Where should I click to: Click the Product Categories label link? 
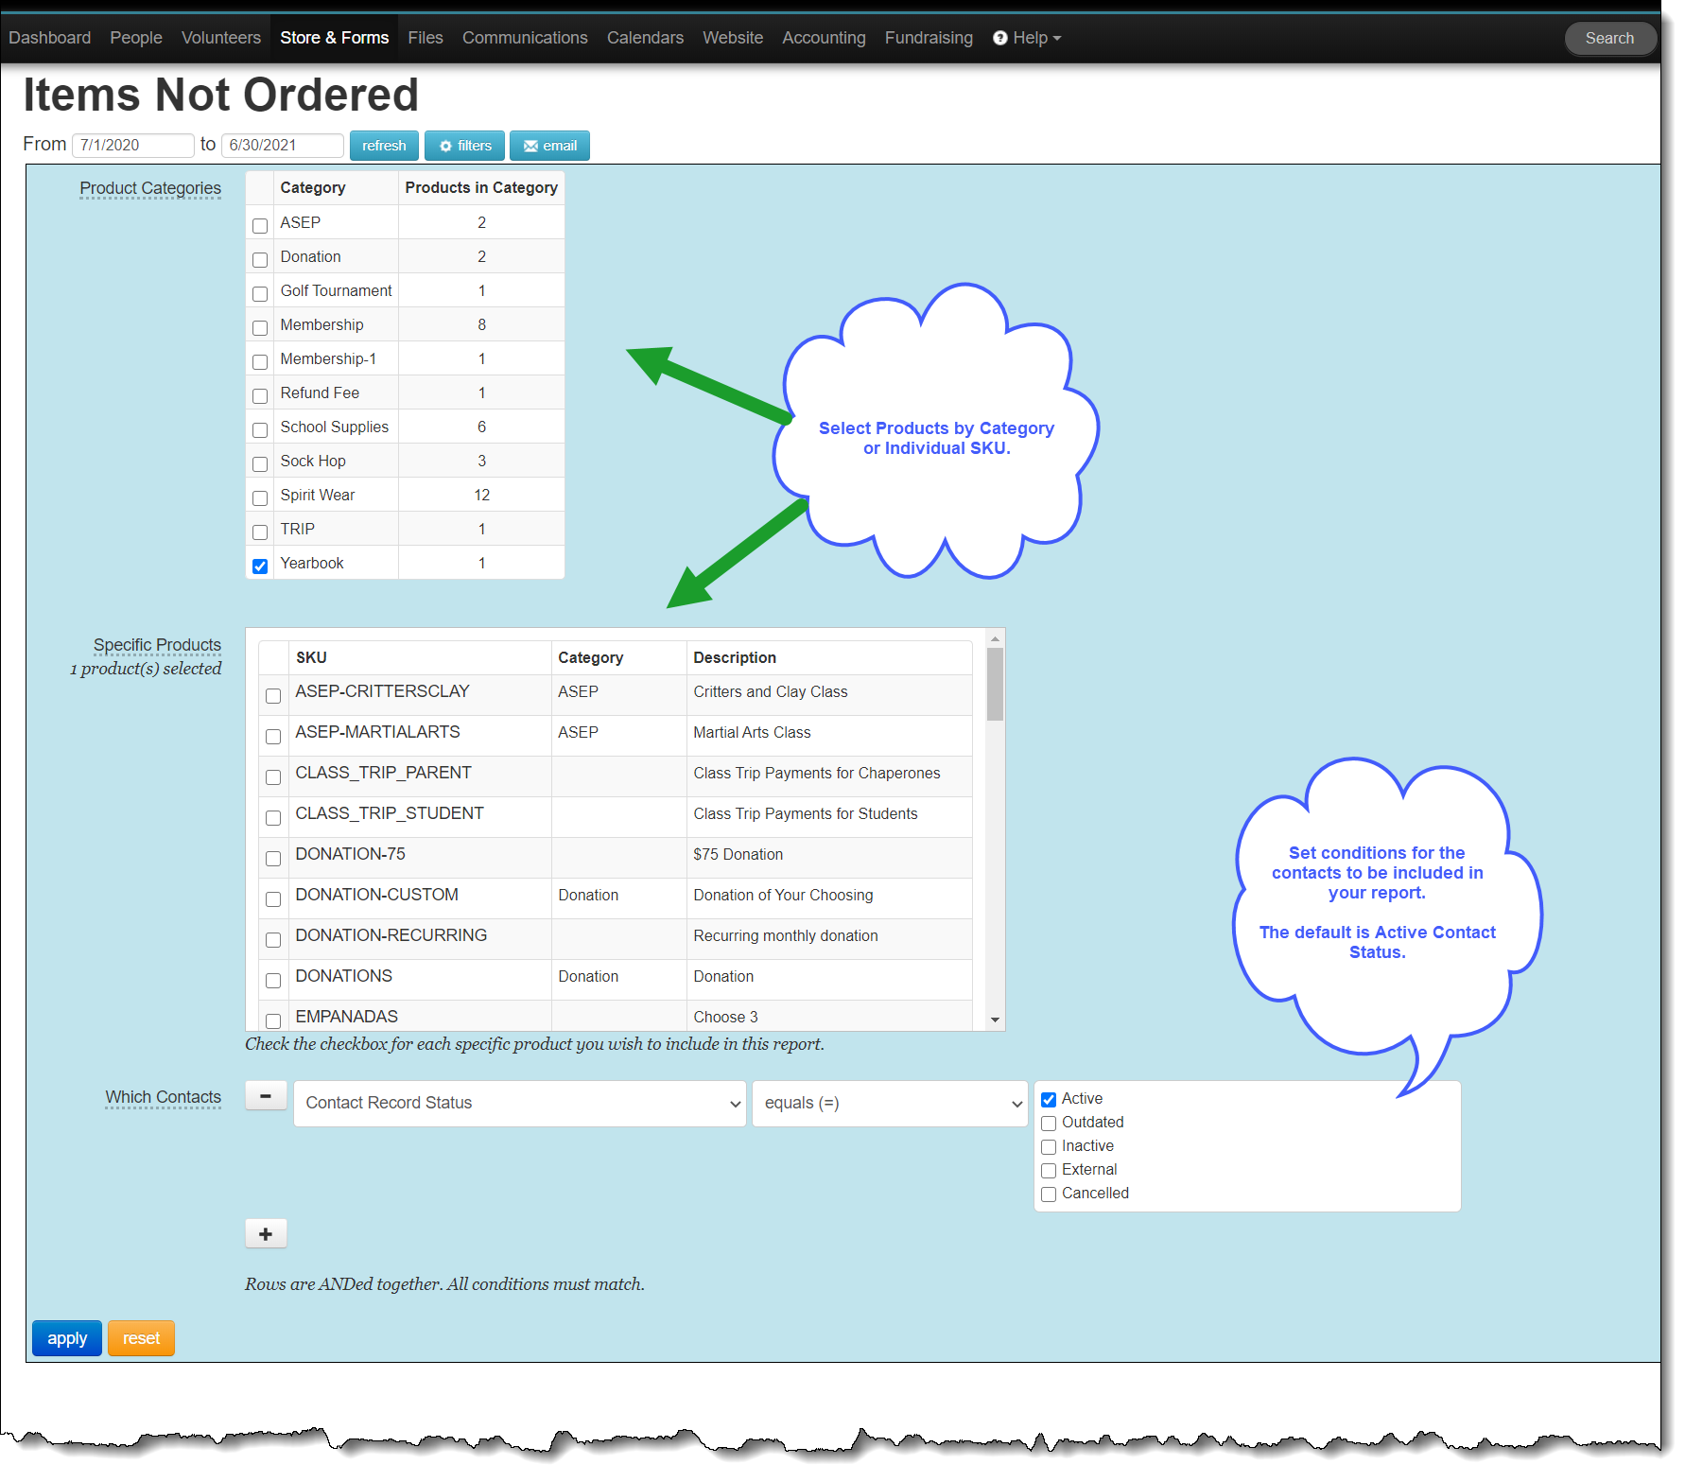[x=150, y=188]
